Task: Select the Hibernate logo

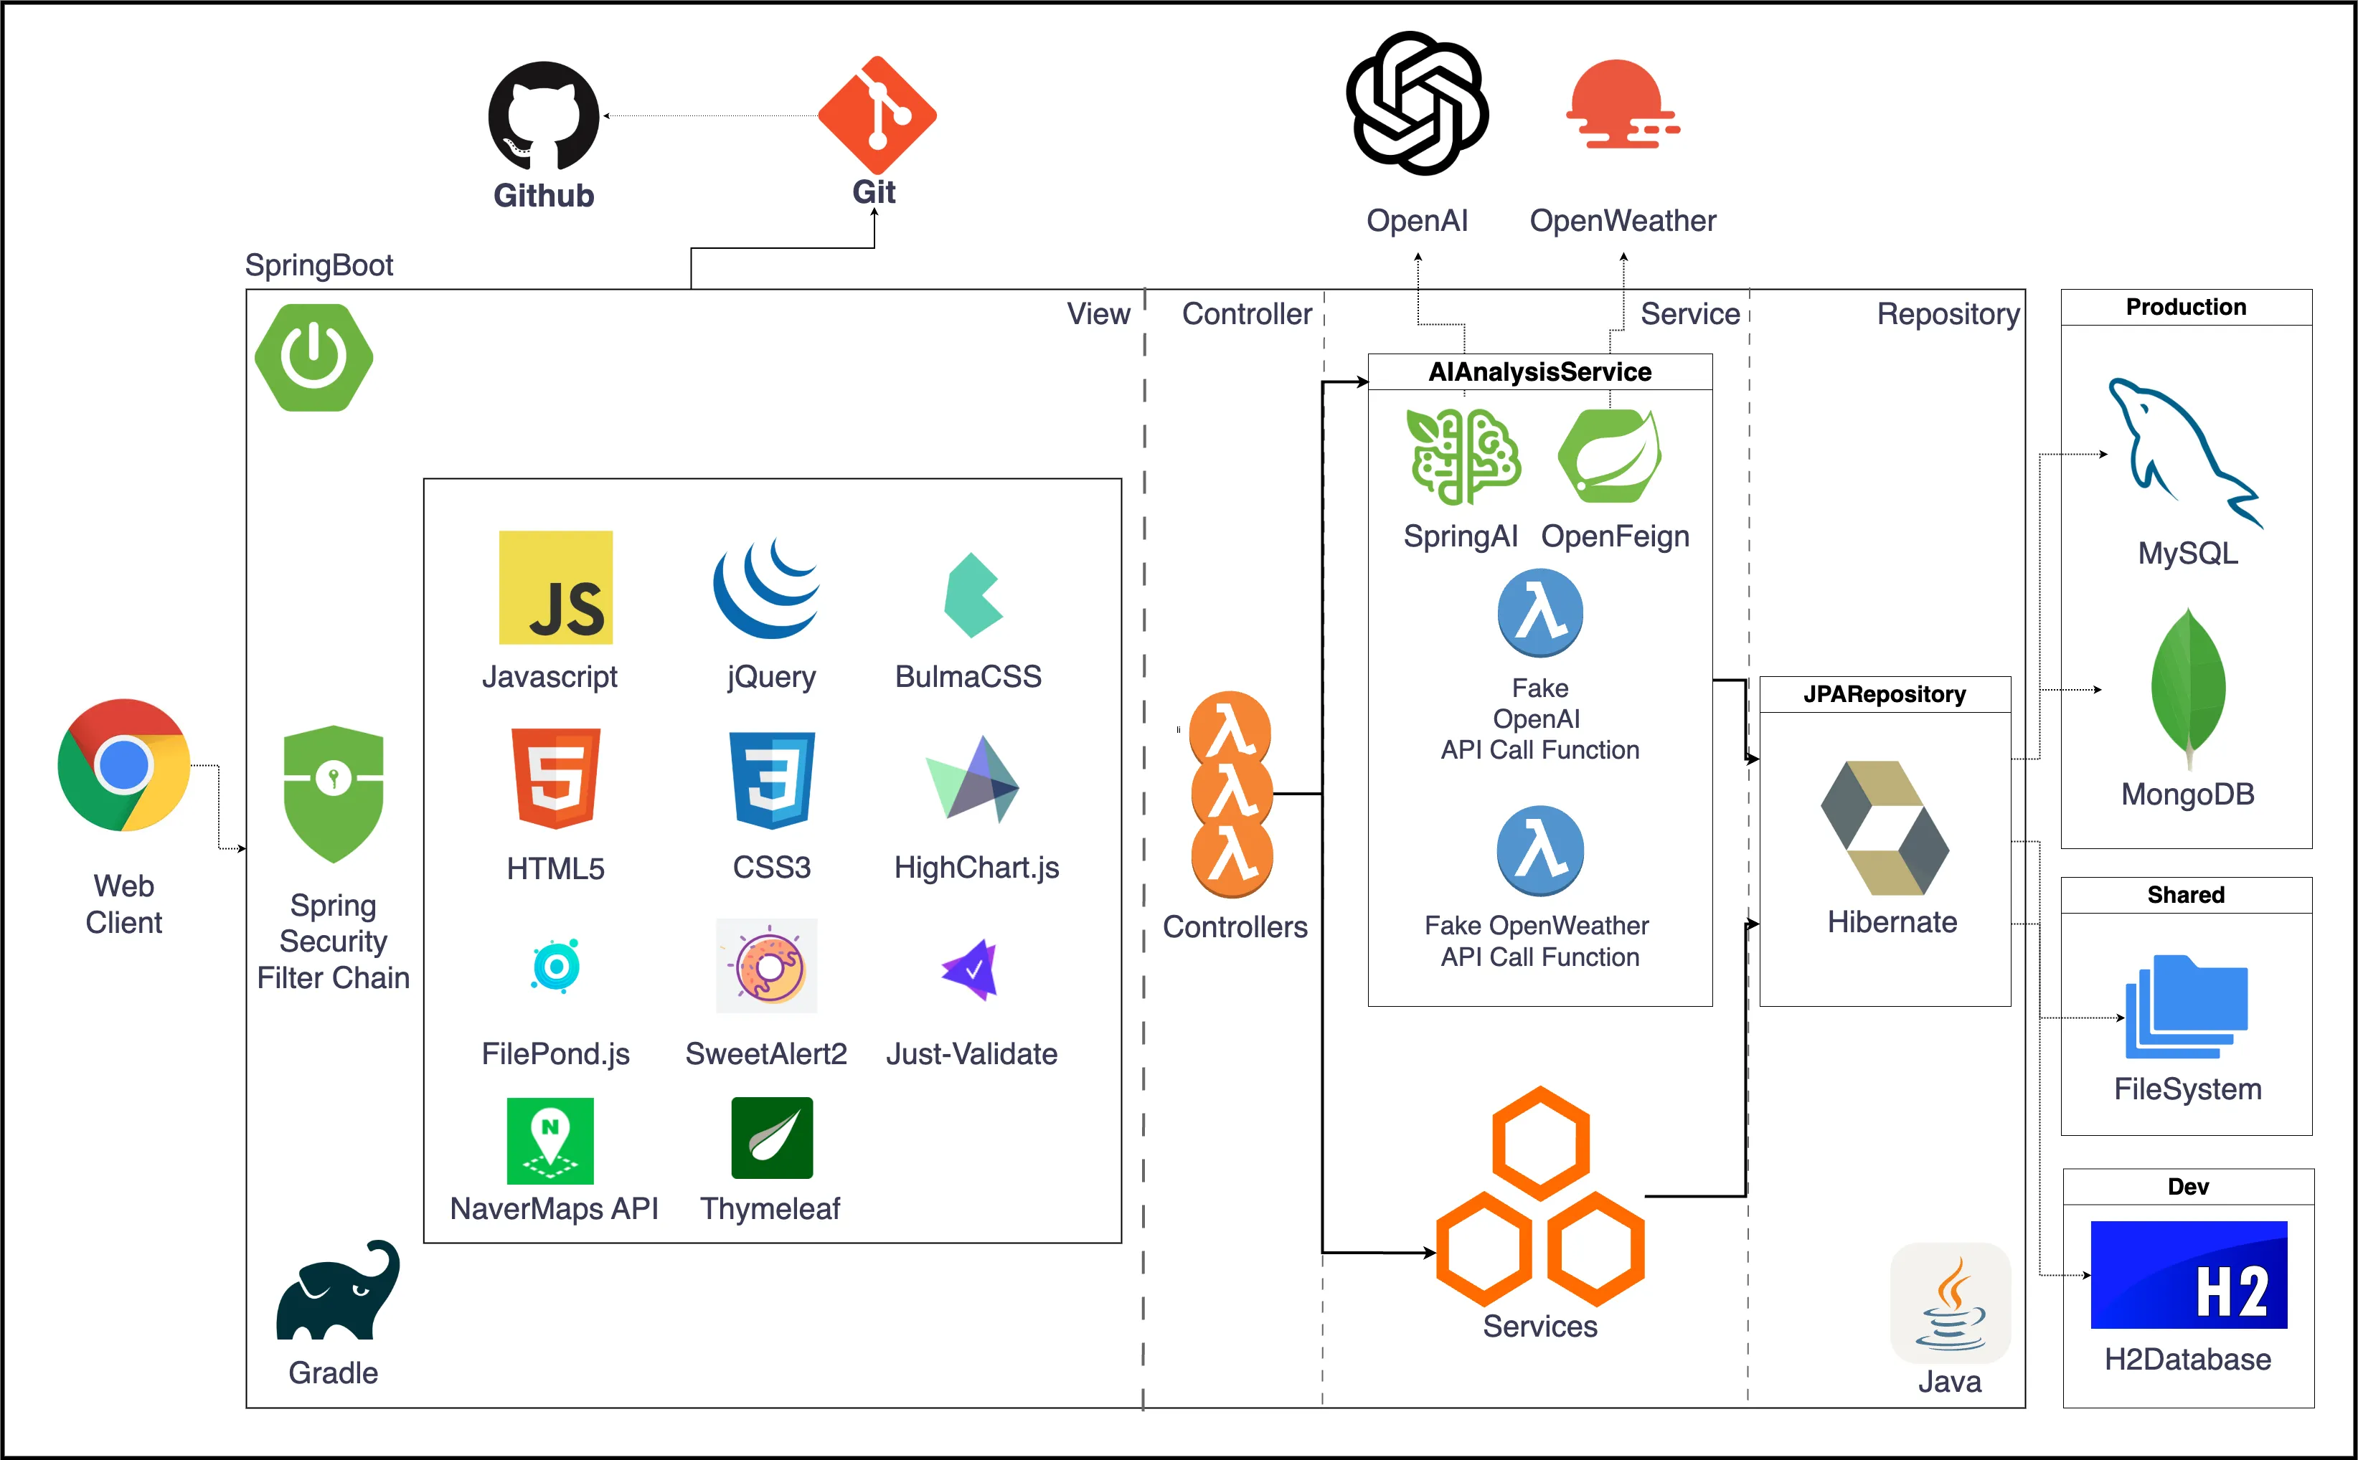Action: (1885, 828)
